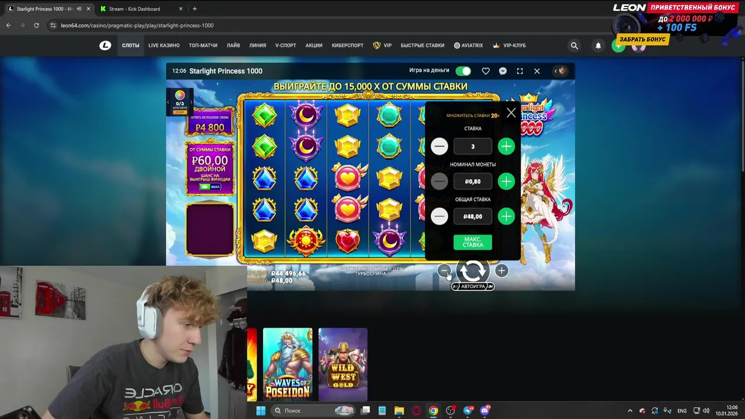View site info icon in address bar
745x419 pixels.
54,26
